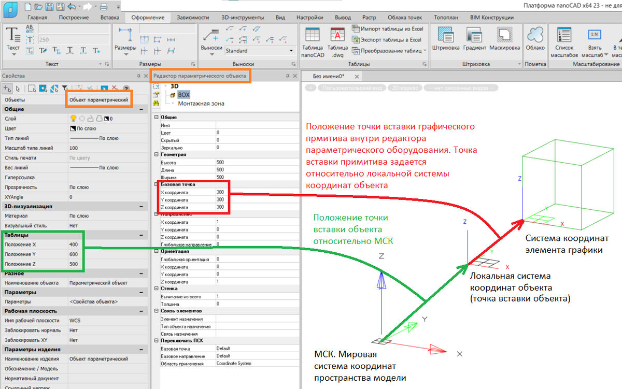
Task: Click the Цвет По слою color swatch
Action: pyautogui.click(x=73, y=128)
